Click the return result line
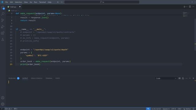 28,20
